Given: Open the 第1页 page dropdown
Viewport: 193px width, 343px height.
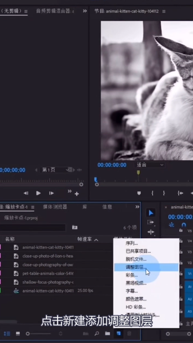Looking at the screenshot, I should tap(55, 170).
